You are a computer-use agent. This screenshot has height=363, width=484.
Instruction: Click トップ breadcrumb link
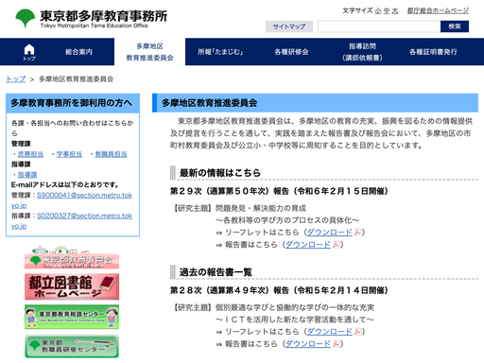15,79
